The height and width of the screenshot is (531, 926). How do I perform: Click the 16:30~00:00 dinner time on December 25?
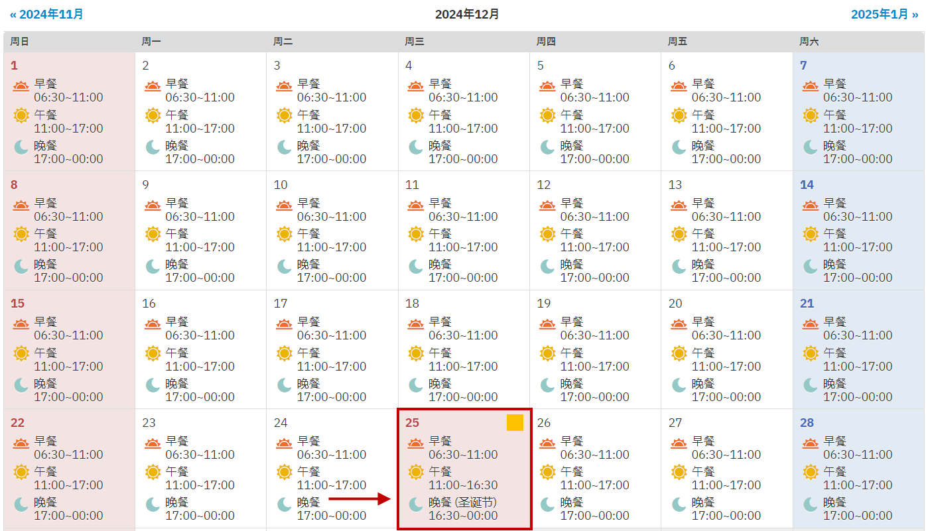[x=463, y=516]
